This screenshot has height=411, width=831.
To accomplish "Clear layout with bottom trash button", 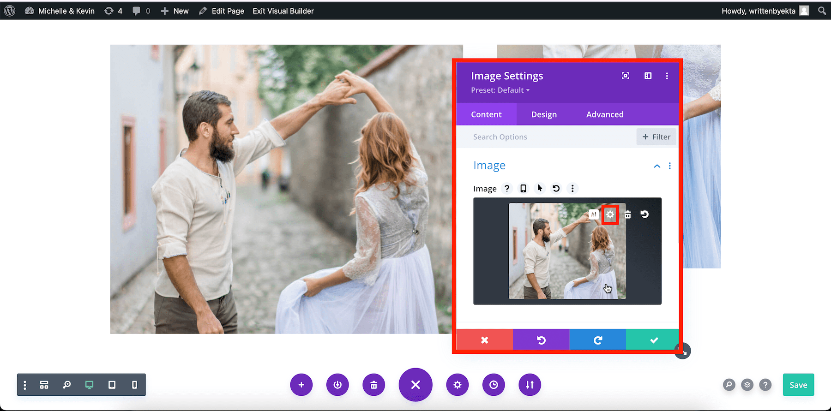I will 374,385.
